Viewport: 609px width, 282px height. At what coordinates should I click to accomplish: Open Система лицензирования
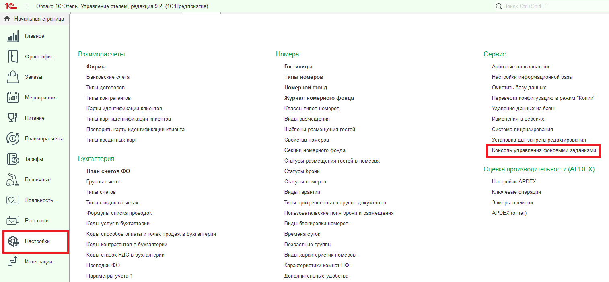point(523,129)
